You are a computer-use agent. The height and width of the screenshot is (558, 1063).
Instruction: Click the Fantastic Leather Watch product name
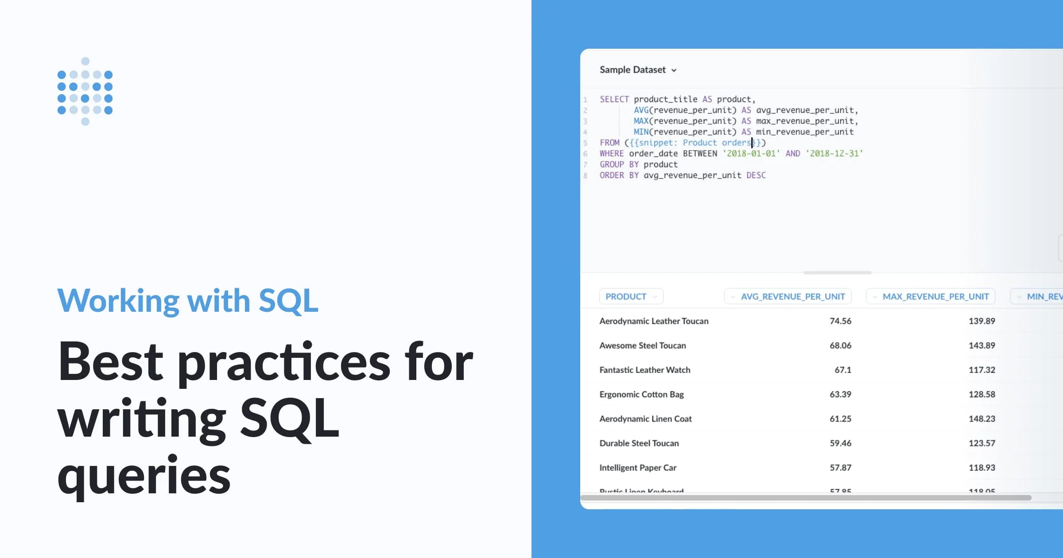pyautogui.click(x=644, y=370)
